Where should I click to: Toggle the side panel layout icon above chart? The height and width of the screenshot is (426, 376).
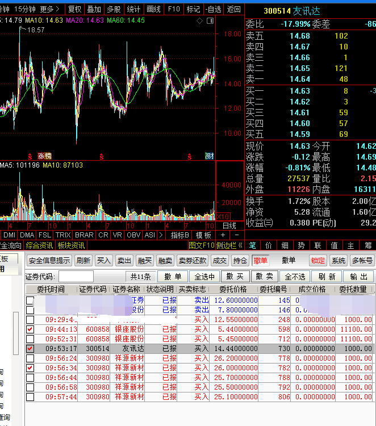click(210, 21)
